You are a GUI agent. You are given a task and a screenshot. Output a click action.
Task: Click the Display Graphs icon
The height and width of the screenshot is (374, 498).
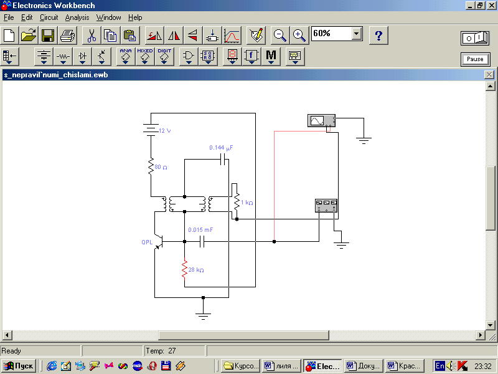click(232, 35)
